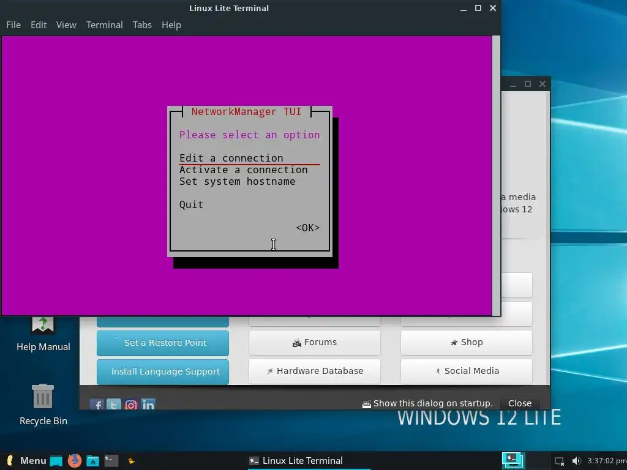Click the clock showing 3:37:02 pm
The image size is (627, 470).
[x=607, y=461]
